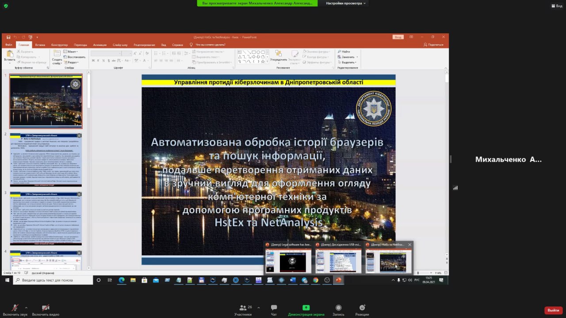
Task: Select slide 2 thumbnail in the panel
Action: tap(46, 160)
